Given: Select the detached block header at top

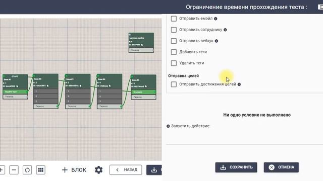Looking at the screenshot, I should coord(141,40).
